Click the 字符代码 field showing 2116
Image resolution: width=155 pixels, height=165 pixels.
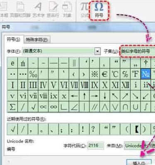(96, 145)
